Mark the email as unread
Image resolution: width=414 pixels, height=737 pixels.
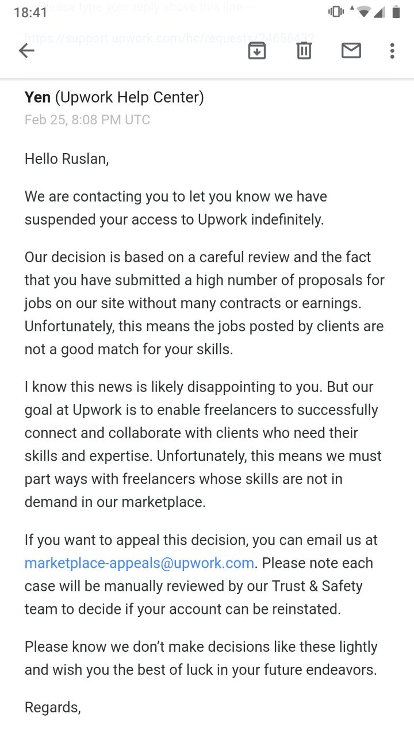click(351, 51)
